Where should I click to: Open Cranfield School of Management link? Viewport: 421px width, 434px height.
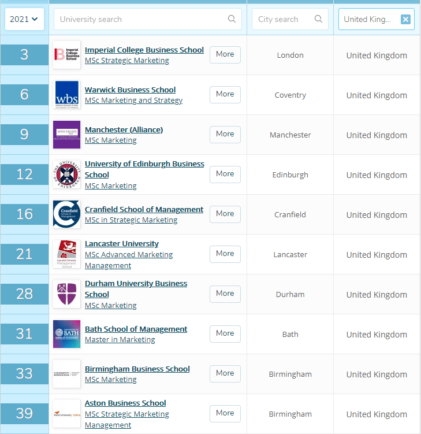pyautogui.click(x=144, y=209)
